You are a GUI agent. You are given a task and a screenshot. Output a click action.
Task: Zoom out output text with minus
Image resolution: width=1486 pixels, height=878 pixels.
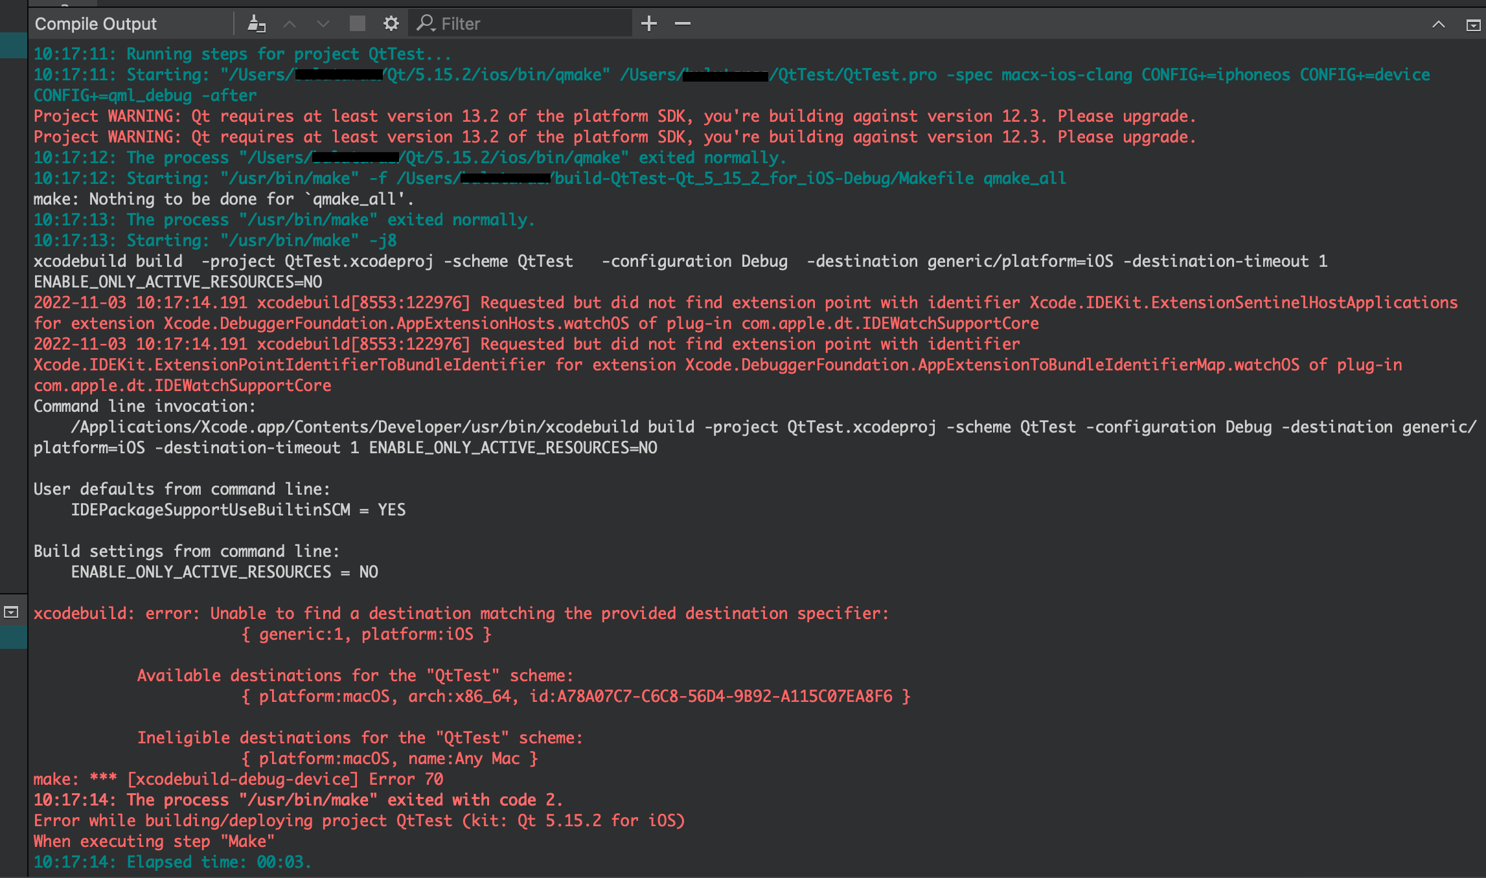[682, 24]
